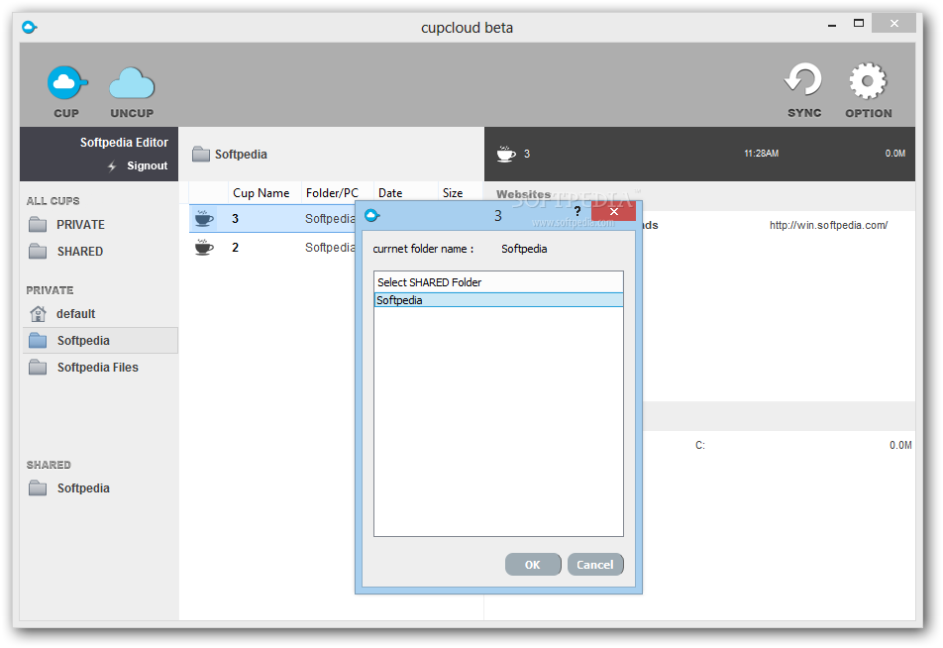Viewport: 943px width, 648px height.
Task: Select Softpedia Files folder
Action: pyautogui.click(x=97, y=368)
